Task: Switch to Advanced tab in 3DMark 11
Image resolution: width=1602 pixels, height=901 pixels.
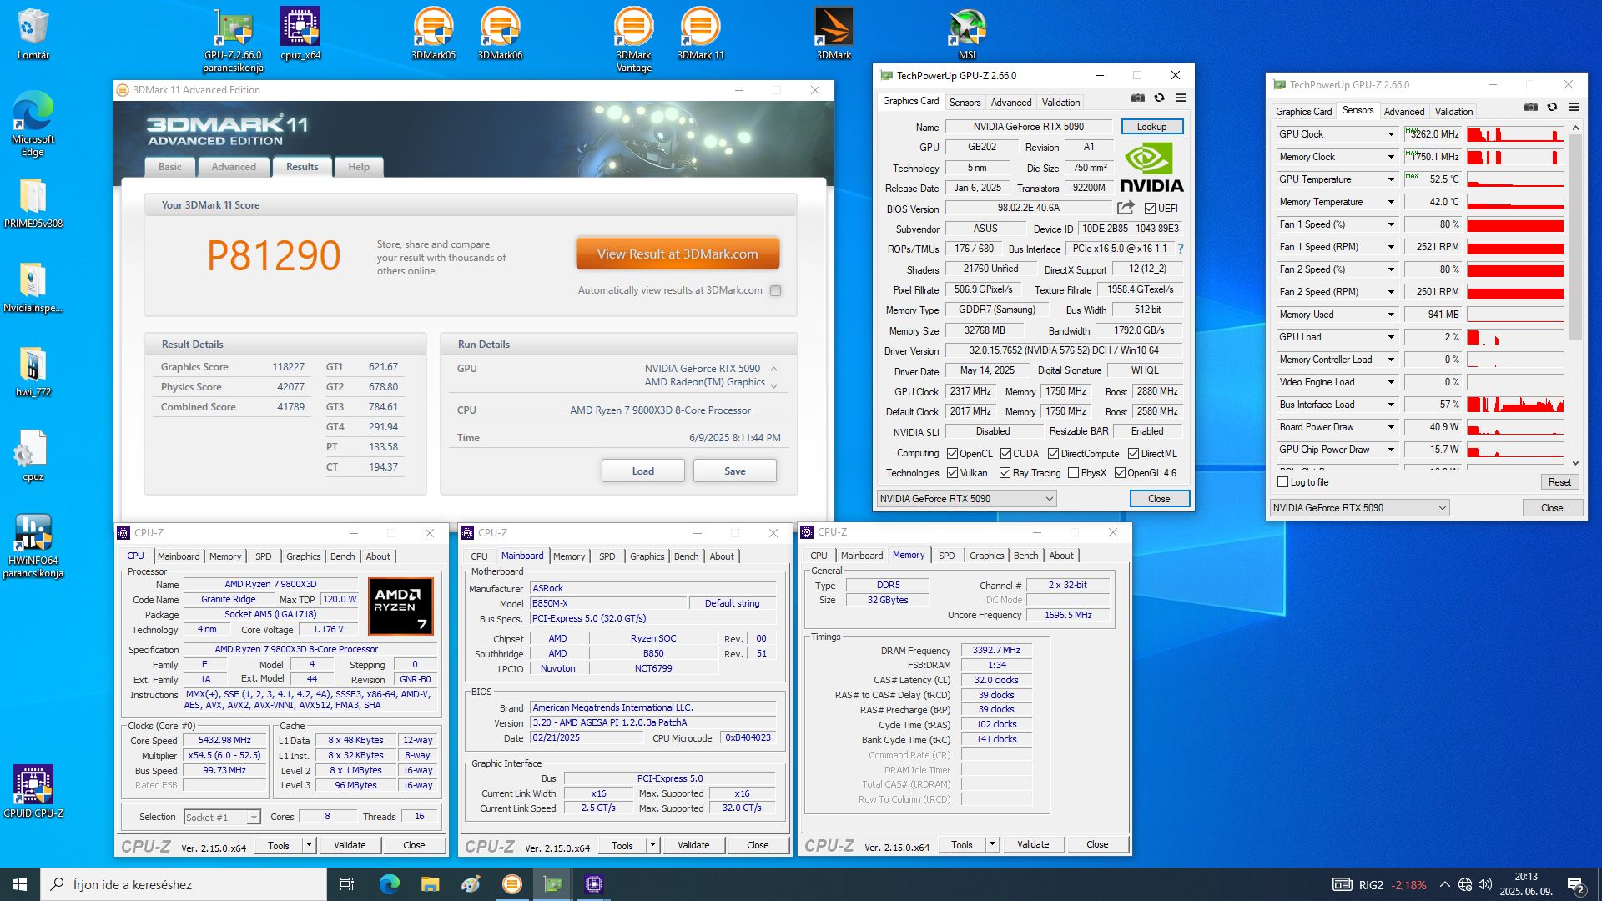Action: pos(234,167)
